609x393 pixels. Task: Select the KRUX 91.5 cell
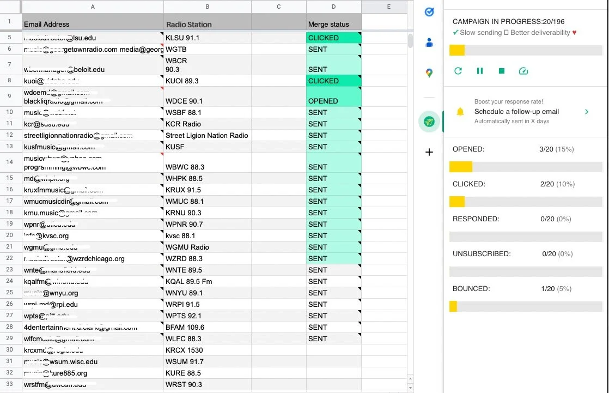pos(208,190)
